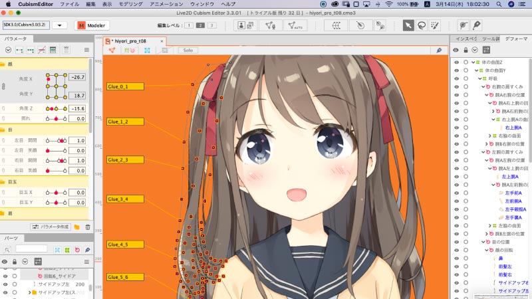The height and width of the screenshot is (299, 532).
Task: Adjust the 角度 Z parameter slider
Action: [x=57, y=109]
